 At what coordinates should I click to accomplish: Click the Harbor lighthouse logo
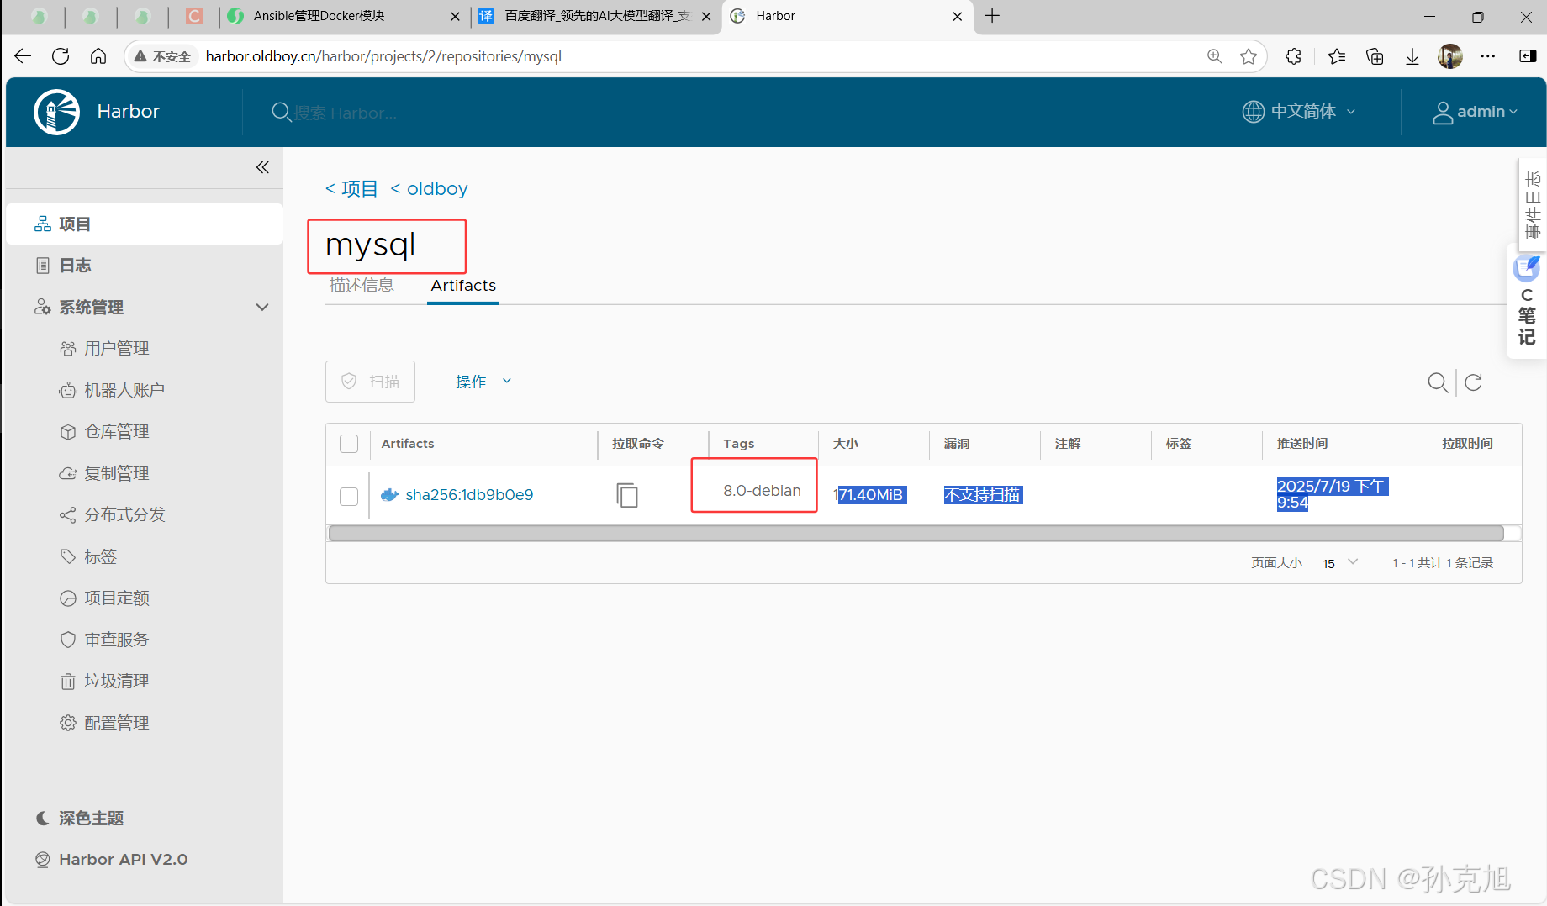56,112
